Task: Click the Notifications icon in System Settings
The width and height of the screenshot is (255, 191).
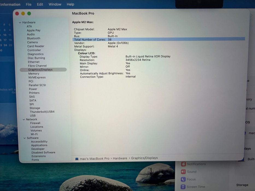Action: [x=183, y=164]
